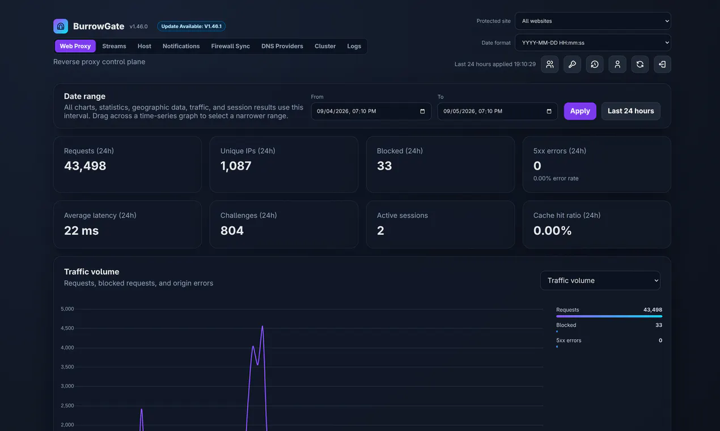This screenshot has width=720, height=431.
Task: Click the 4,500 y-axis label
Action: tap(67, 328)
